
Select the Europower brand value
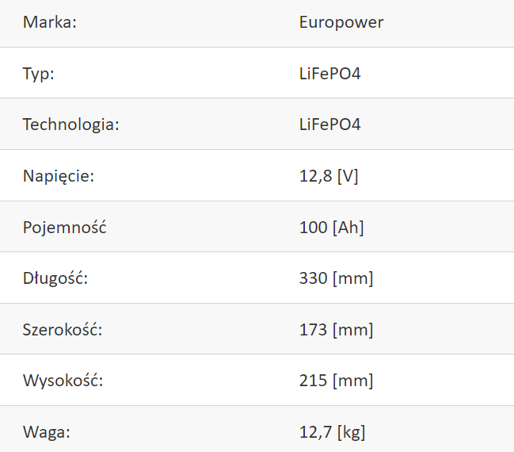click(x=341, y=23)
